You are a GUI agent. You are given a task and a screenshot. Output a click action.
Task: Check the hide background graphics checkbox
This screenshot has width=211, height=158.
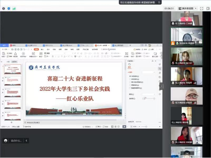(x=130, y=88)
